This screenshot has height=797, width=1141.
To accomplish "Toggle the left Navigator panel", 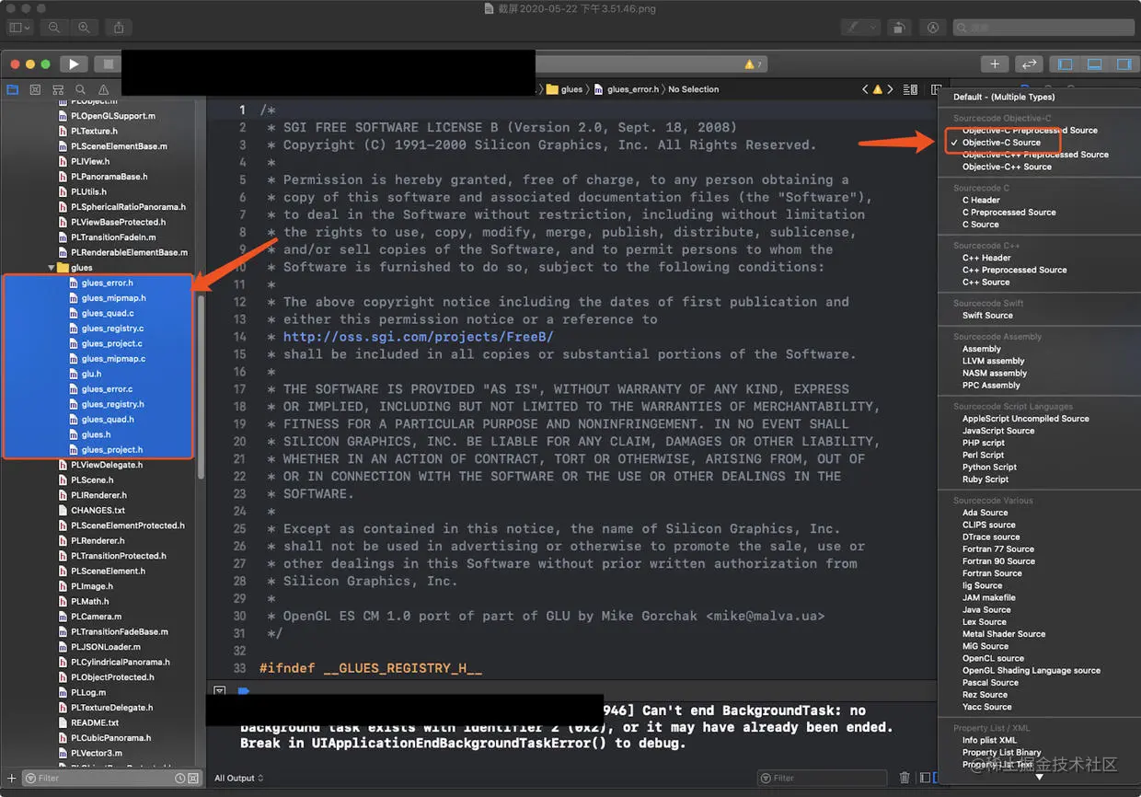I will [x=1066, y=64].
